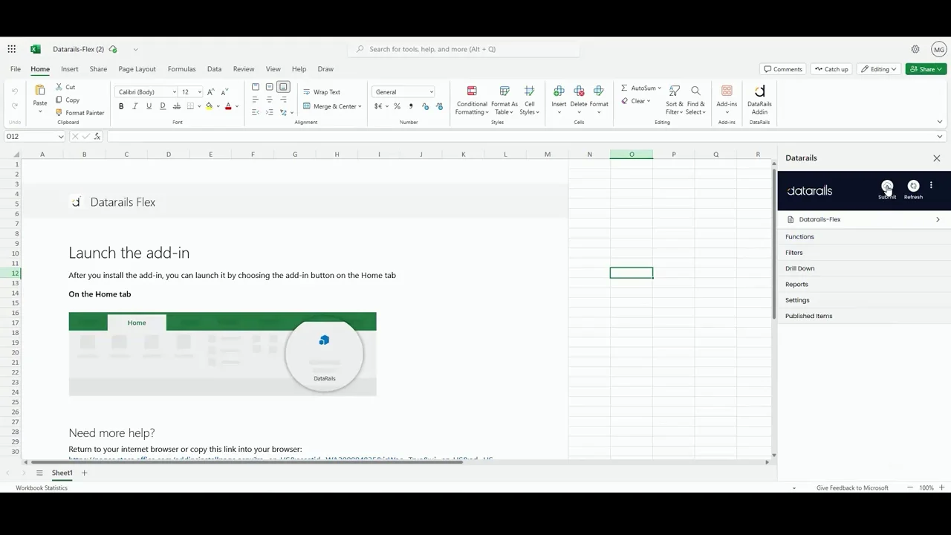Select the Format Painter
This screenshot has height=535, width=951.
point(79,113)
